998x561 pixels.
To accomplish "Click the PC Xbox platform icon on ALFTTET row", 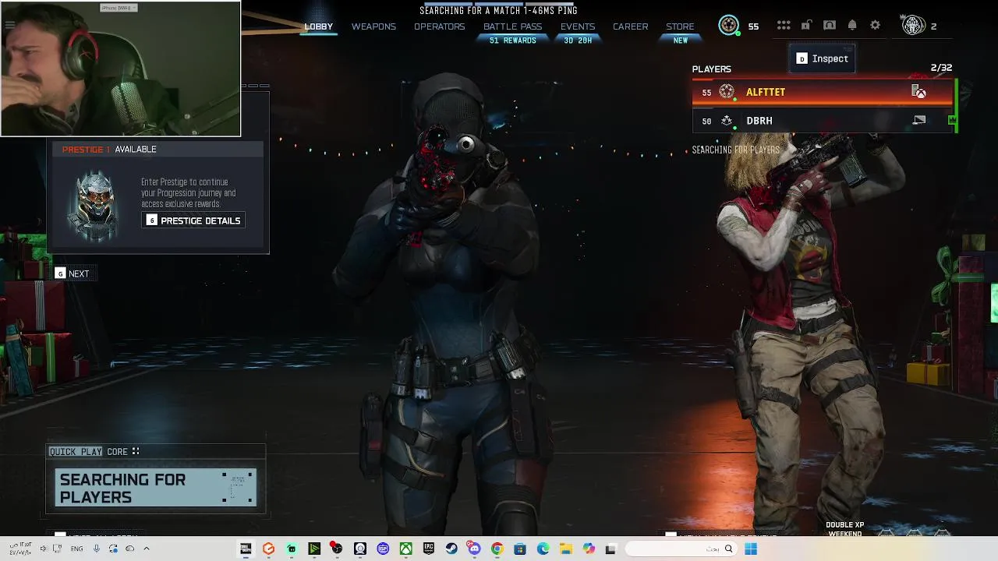I will point(918,92).
